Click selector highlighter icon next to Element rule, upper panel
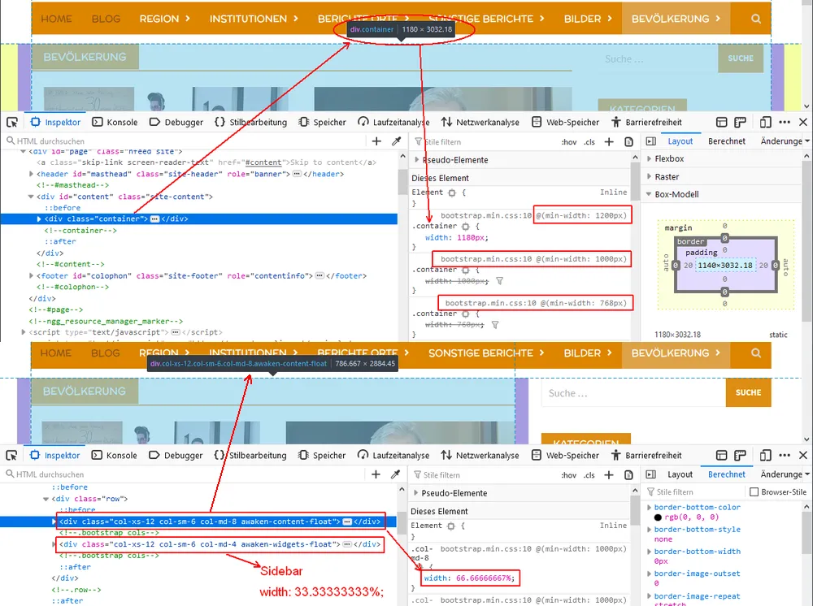 click(452, 193)
